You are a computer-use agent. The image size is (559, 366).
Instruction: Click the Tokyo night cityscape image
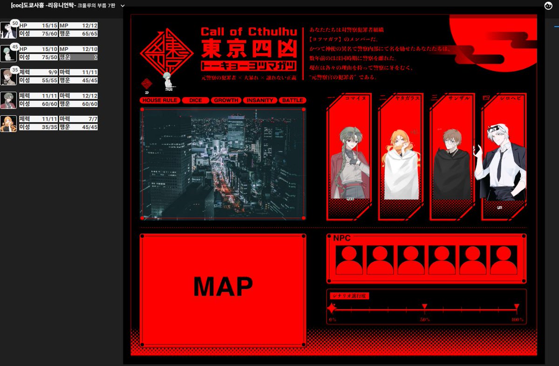tap(223, 164)
